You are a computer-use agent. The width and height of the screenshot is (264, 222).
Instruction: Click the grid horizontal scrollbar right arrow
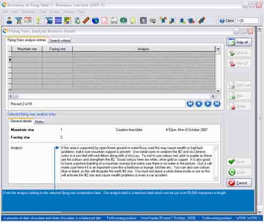213,96
